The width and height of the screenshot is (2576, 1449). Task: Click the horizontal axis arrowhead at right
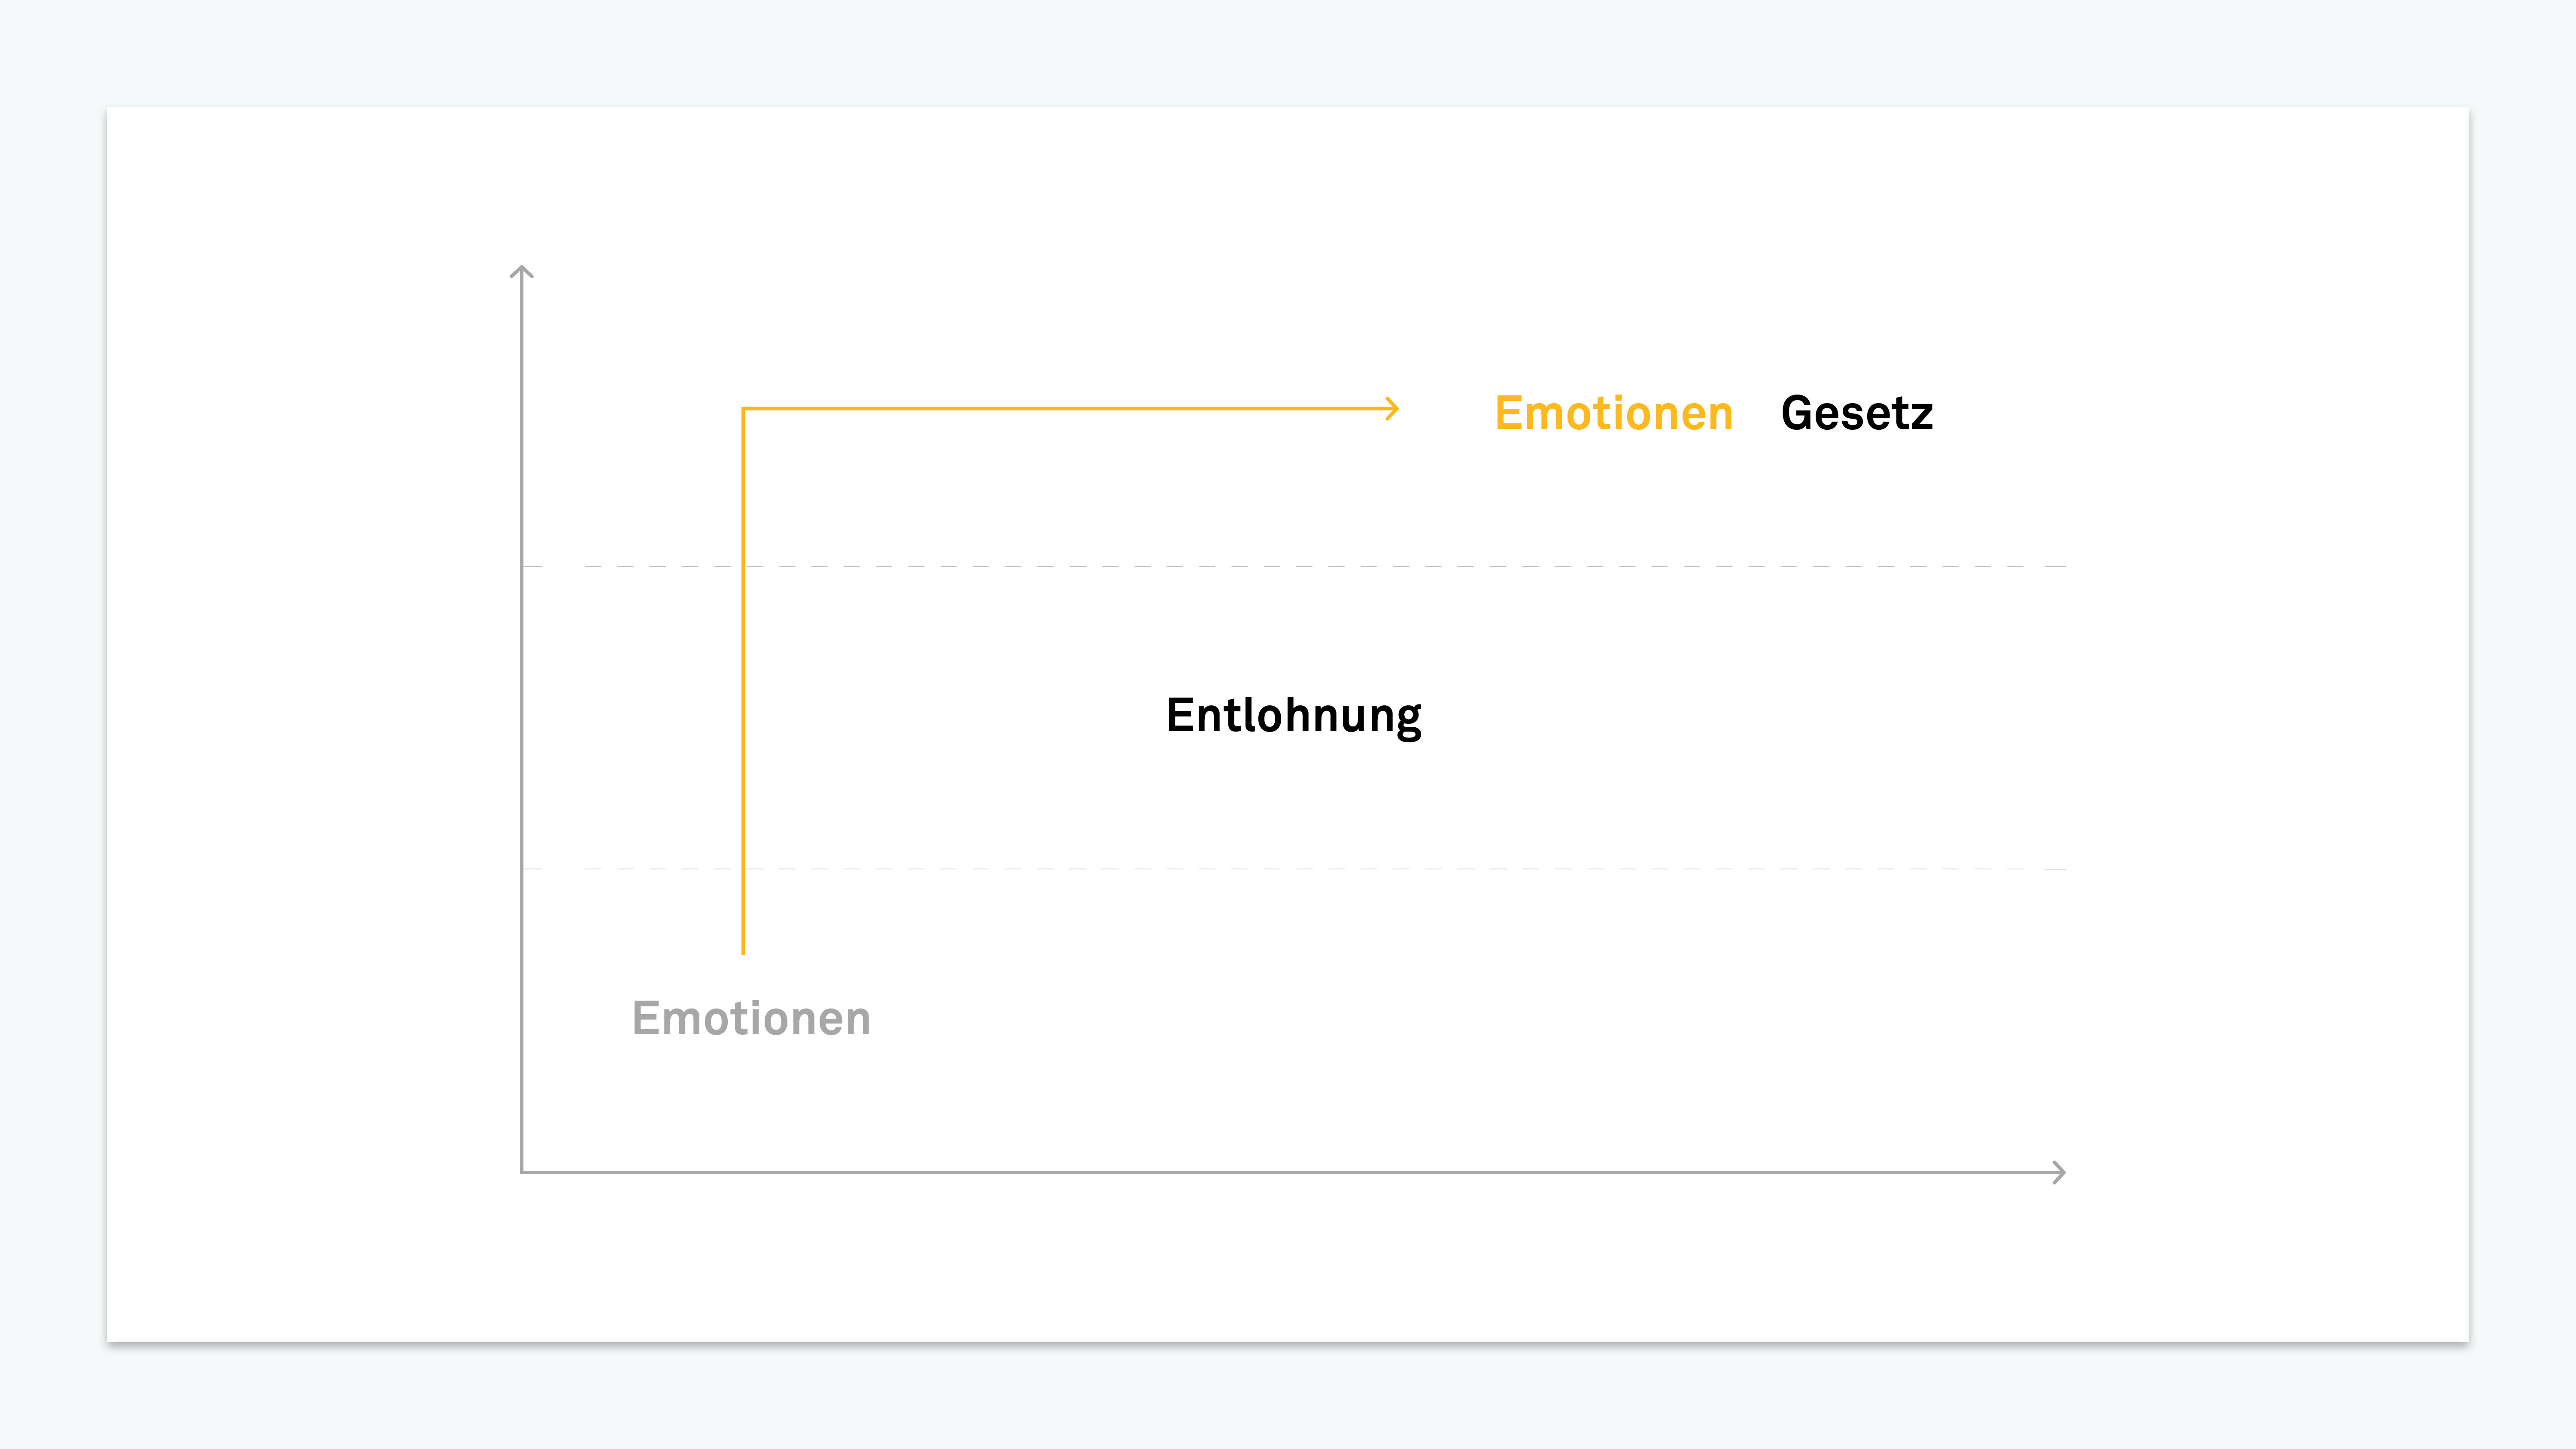[2059, 1172]
